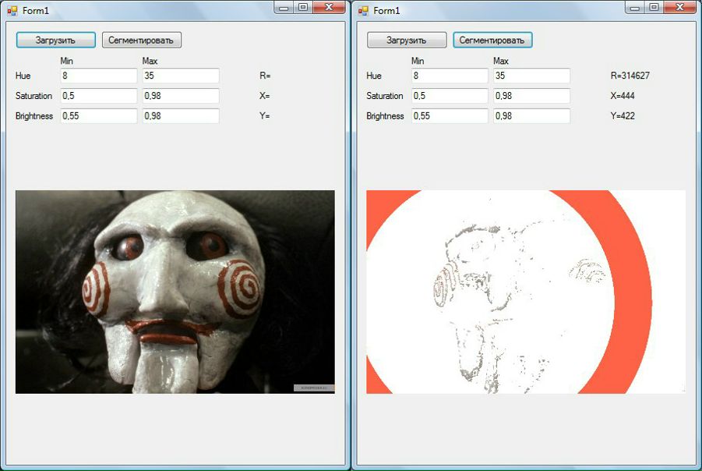Click Brightness Min field in left window
Image resolution: width=702 pixels, height=471 pixels.
99,116
